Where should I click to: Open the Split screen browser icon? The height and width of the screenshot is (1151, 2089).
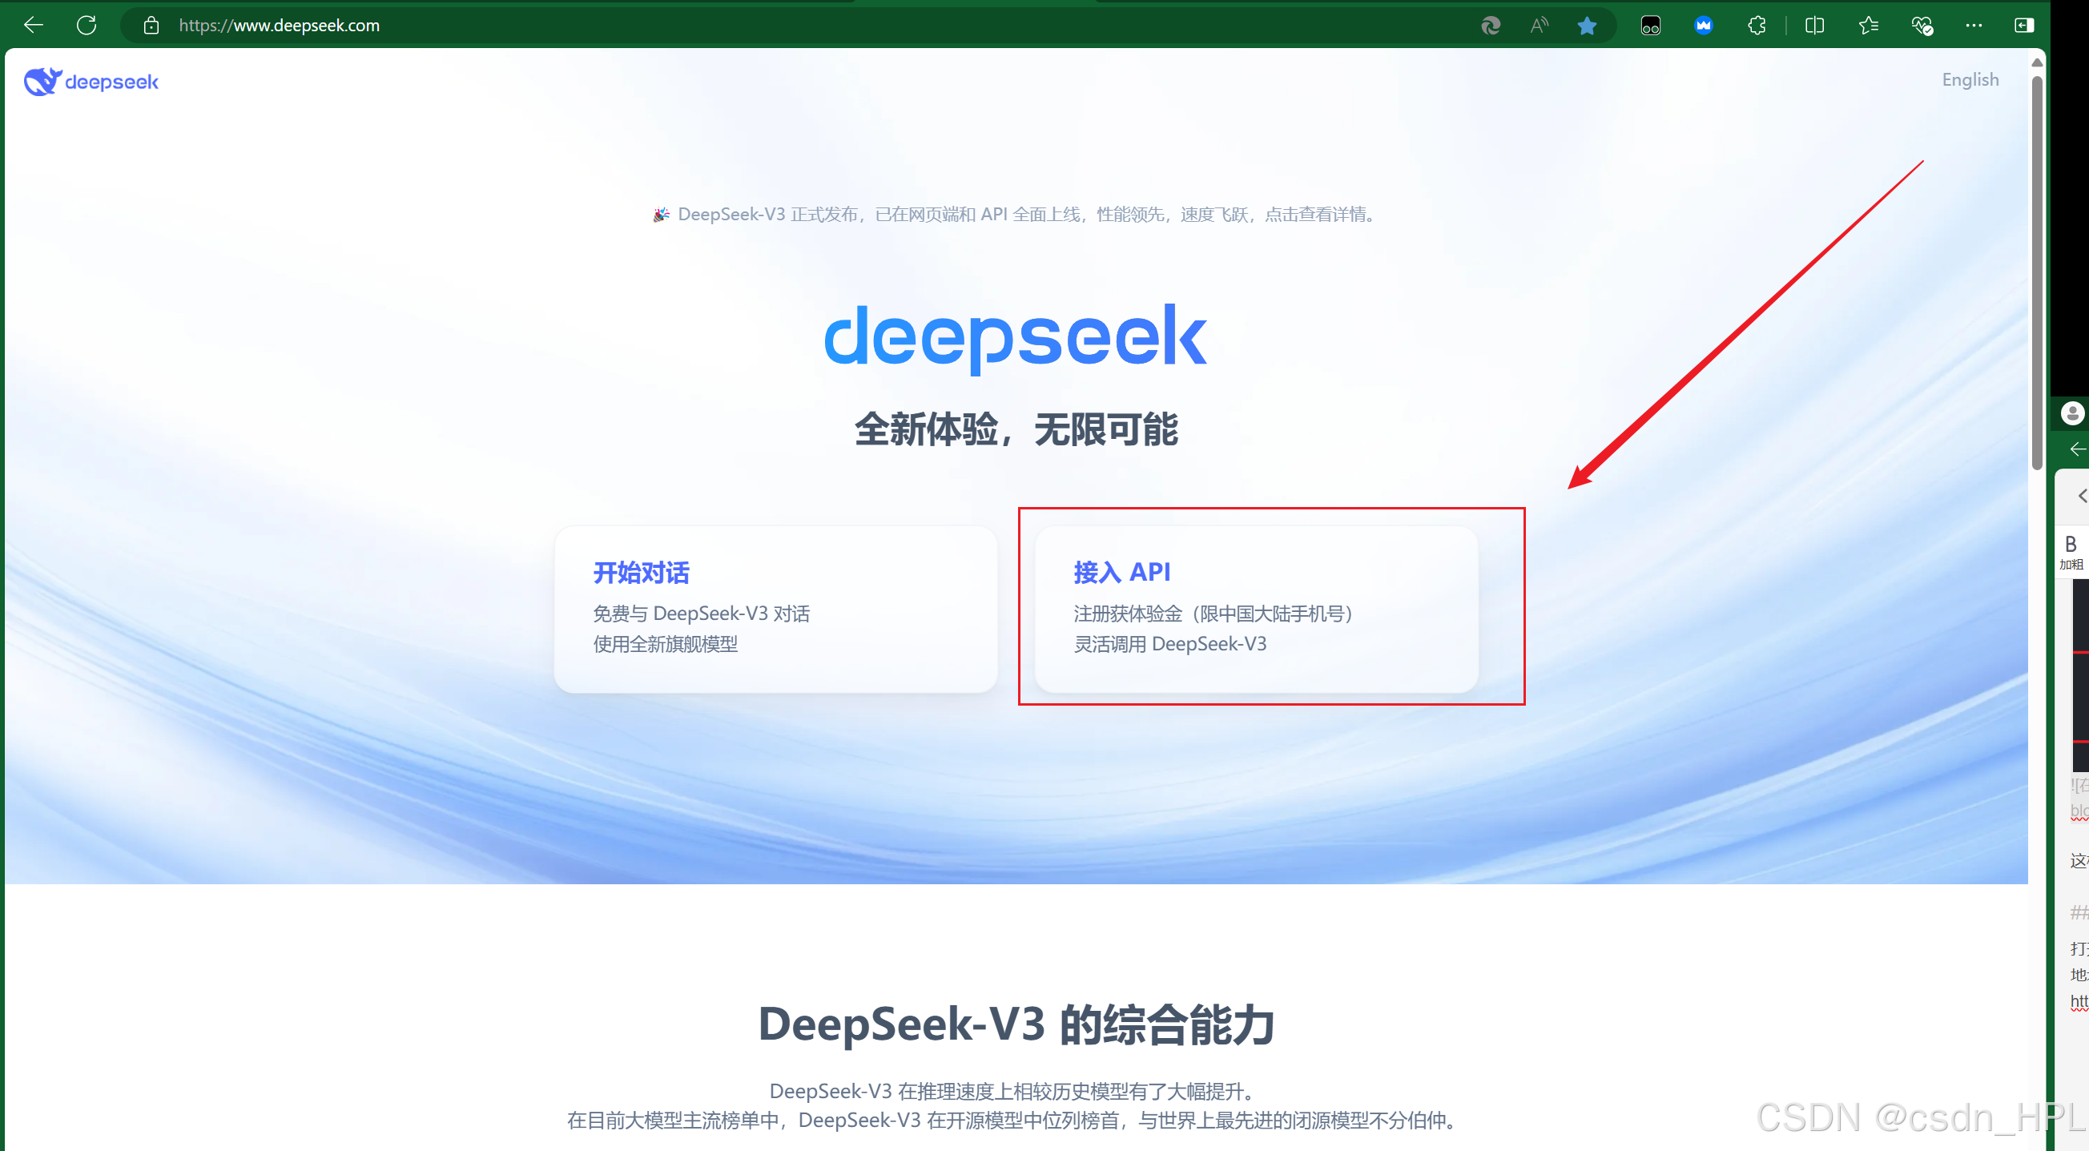coord(1814,25)
